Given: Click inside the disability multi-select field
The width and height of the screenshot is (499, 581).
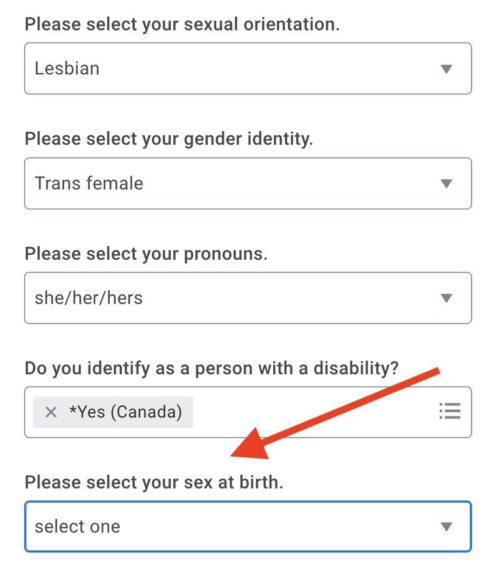Looking at the screenshot, I should point(312,412).
